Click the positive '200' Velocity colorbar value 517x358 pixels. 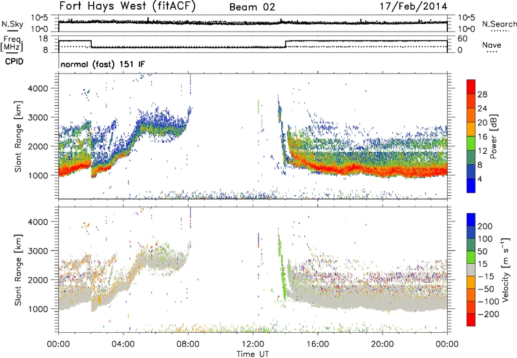click(x=485, y=226)
